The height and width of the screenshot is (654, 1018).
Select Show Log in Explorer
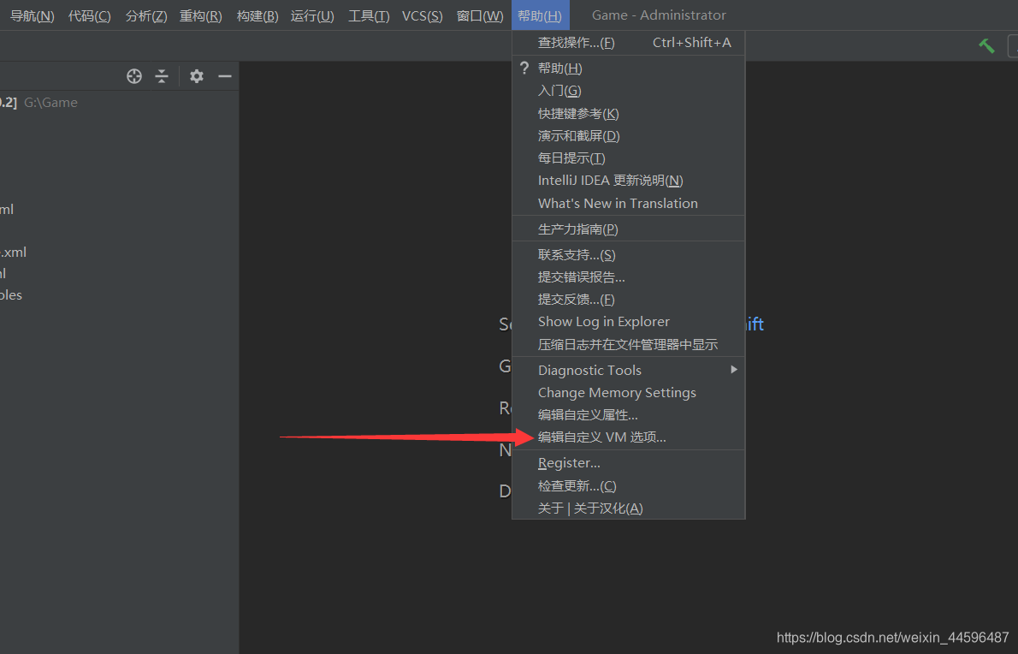[x=629, y=322]
